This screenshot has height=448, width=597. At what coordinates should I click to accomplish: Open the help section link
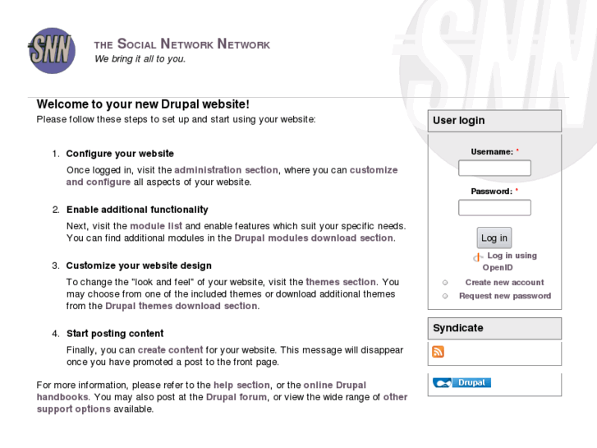pos(241,386)
